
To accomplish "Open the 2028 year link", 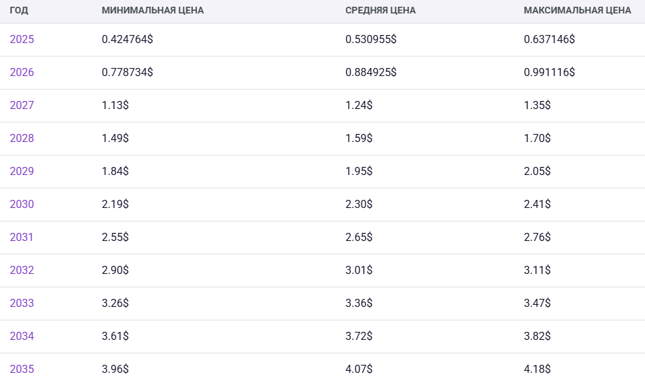I will [x=22, y=139].
